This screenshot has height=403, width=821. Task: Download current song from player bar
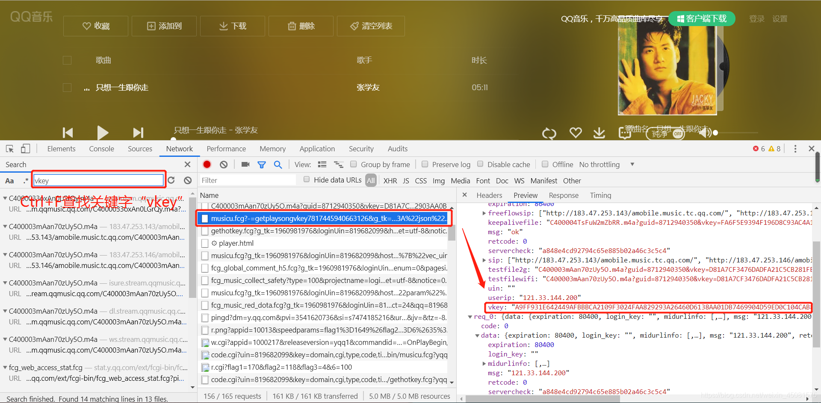pos(599,133)
